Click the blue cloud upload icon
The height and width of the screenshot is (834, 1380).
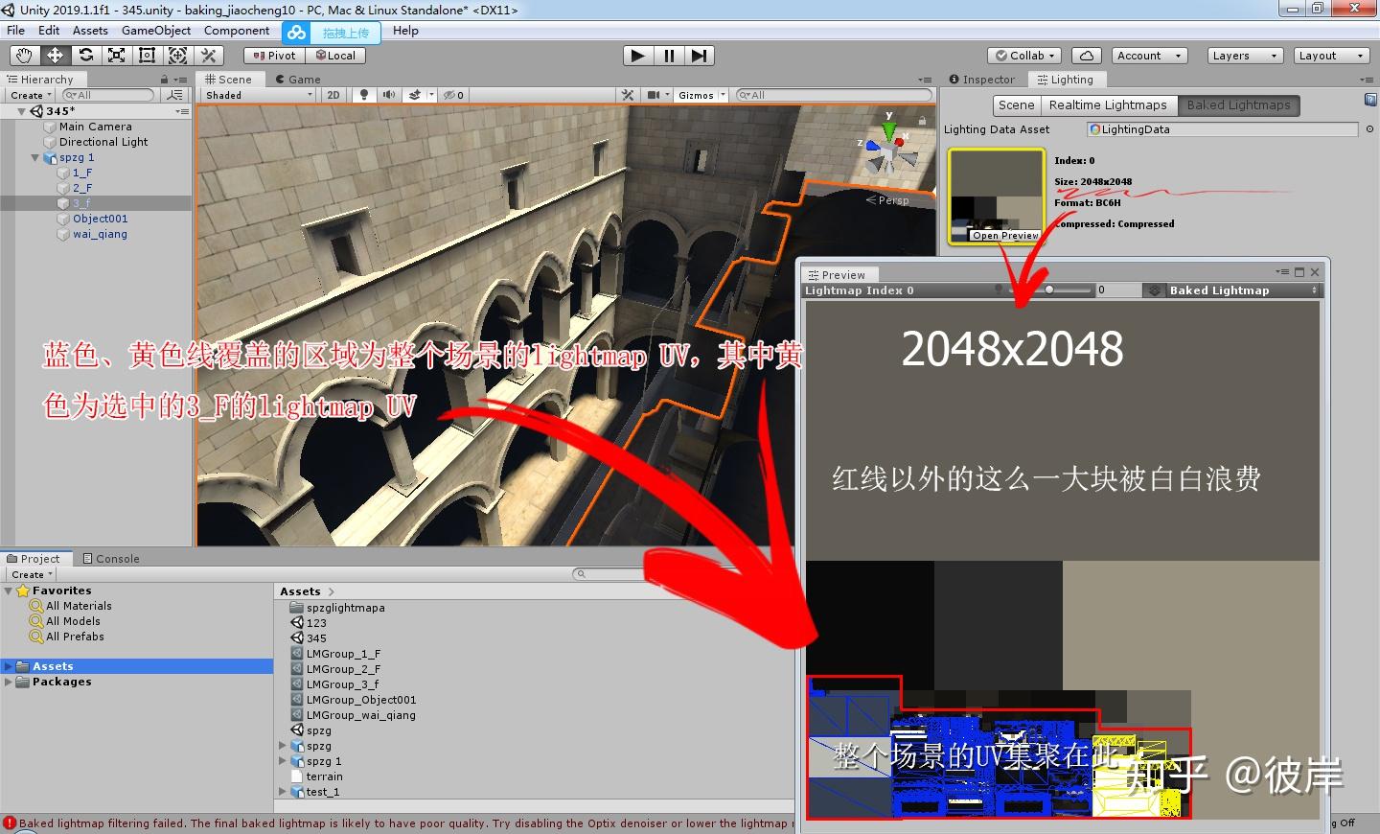point(297,33)
